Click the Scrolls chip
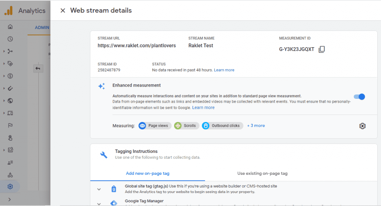381x206 pixels. 187,126
